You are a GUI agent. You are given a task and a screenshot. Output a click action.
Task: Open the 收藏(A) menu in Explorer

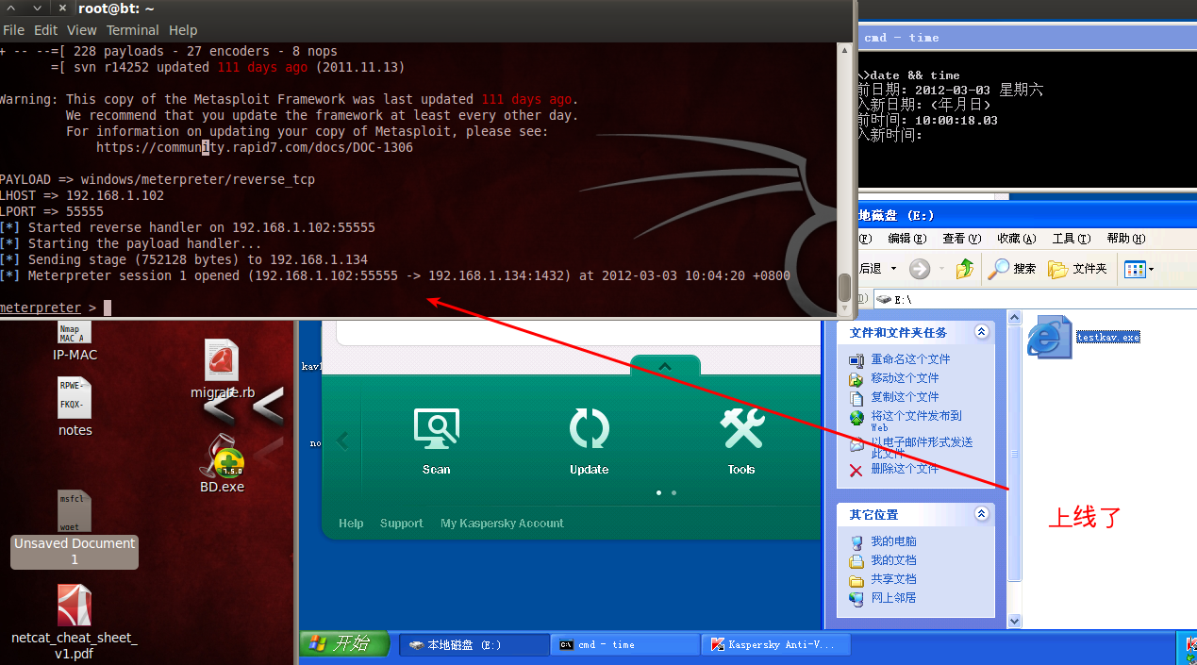coord(1016,239)
